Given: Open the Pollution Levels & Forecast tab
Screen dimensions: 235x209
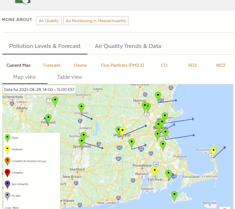Looking at the screenshot, I should [x=45, y=46].
